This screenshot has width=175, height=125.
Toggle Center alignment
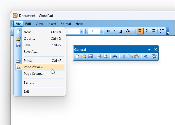[x=147, y=31]
